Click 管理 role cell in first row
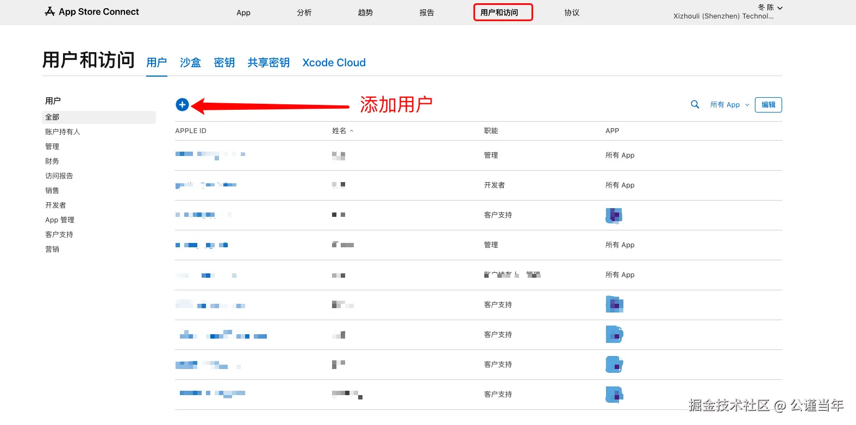Screen dimensions: 856x425 [491, 155]
